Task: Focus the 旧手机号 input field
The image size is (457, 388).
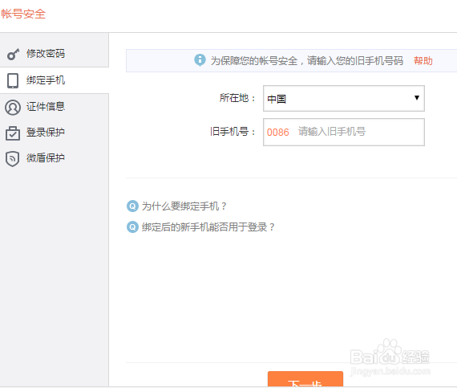Action: tap(344, 132)
